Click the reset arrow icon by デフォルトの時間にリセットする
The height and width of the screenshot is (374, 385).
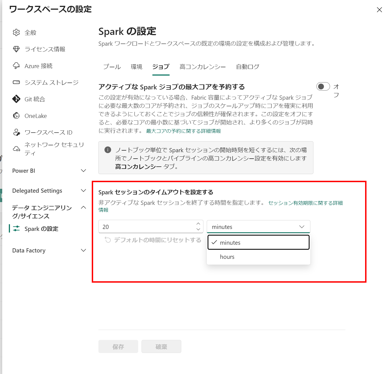[108, 240]
